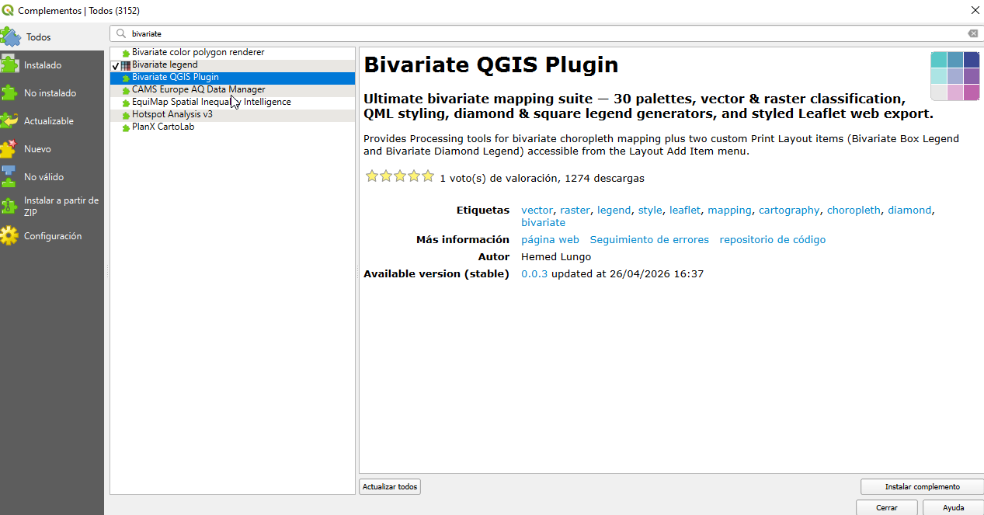Click the version 0.0.3 link
The width and height of the screenshot is (984, 515).
534,274
